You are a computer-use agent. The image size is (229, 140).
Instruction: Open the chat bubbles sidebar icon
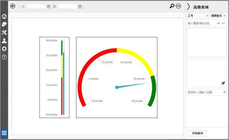click(x=4, y=24)
